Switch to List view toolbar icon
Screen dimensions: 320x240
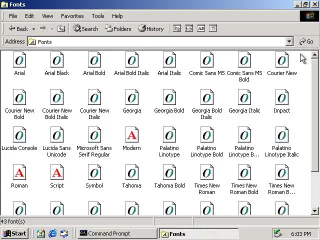coord(189,28)
